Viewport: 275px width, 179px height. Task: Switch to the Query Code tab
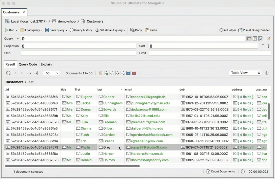28,64
